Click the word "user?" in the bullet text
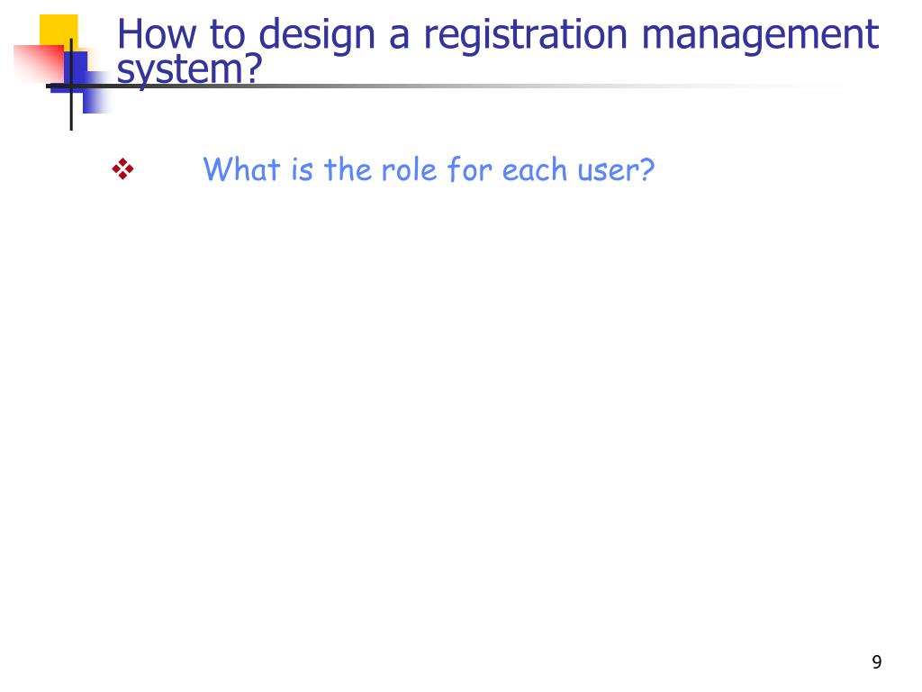This screenshot has width=922, height=692. pyautogui.click(x=616, y=170)
